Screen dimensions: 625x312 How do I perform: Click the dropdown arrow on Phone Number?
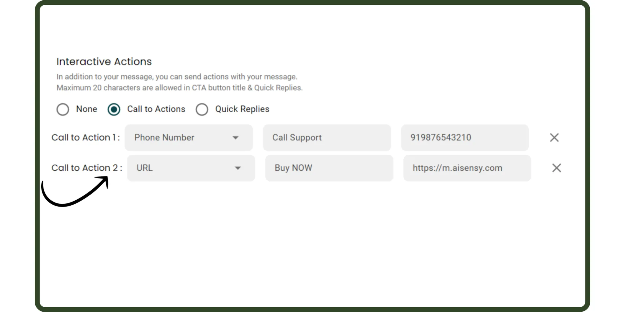pos(236,137)
